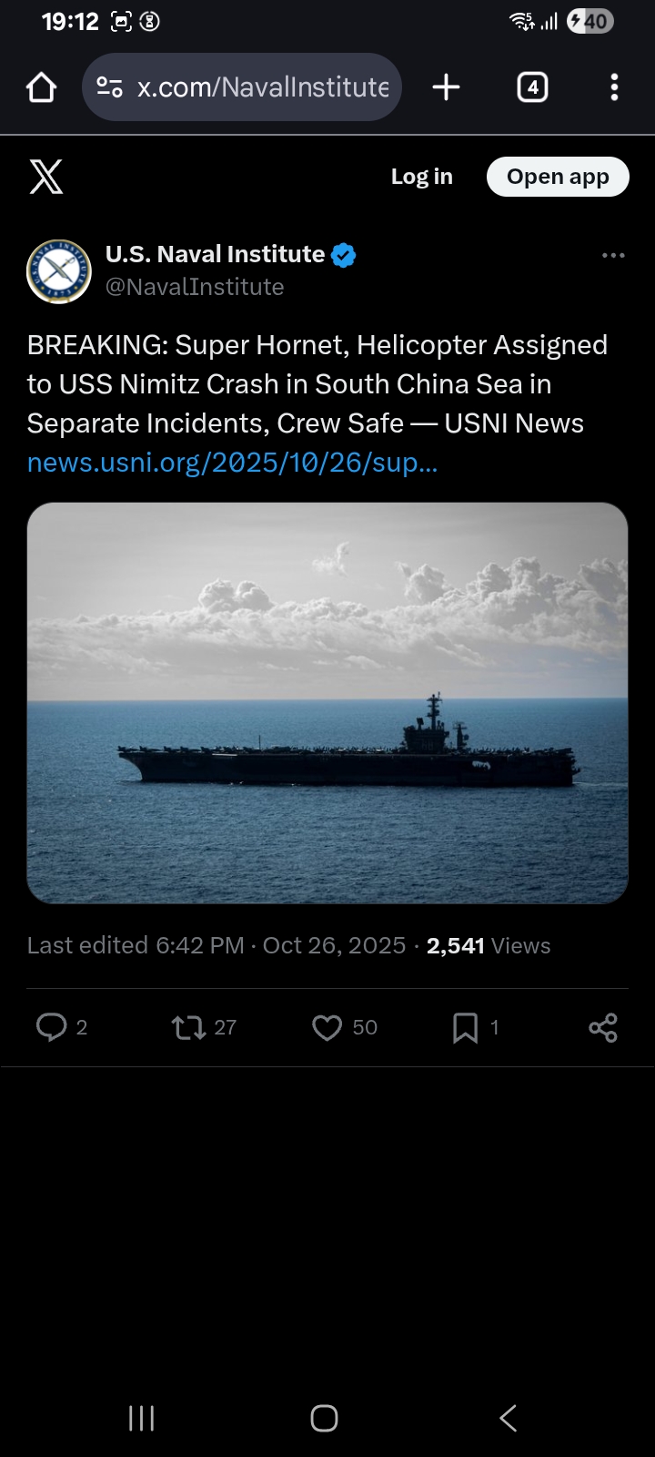The image size is (655, 1457).
Task: Reply to the post via comment icon
Action: (52, 1027)
